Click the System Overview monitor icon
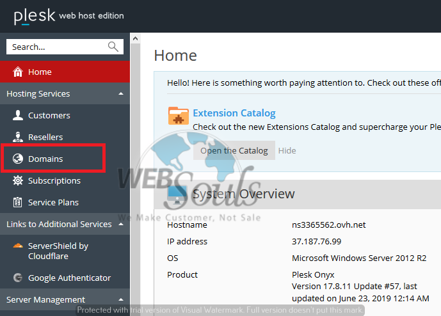Viewport: 441px width, 316px height. [x=177, y=194]
